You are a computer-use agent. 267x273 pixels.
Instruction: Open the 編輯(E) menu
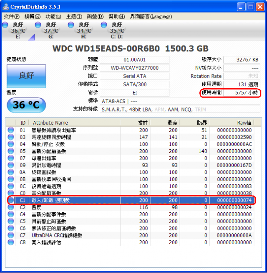click(33, 17)
